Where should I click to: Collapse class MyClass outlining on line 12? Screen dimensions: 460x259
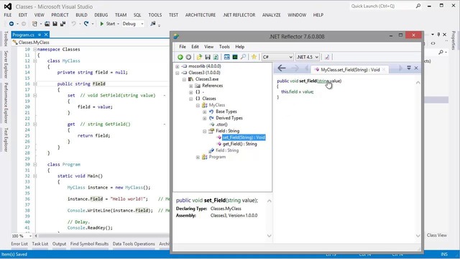(34, 60)
